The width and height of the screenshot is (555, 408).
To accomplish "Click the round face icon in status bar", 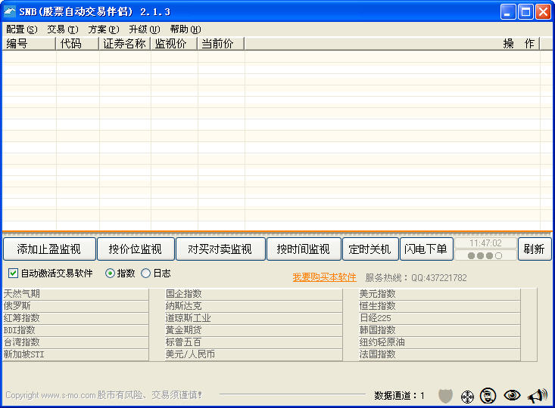I will tap(488, 395).
